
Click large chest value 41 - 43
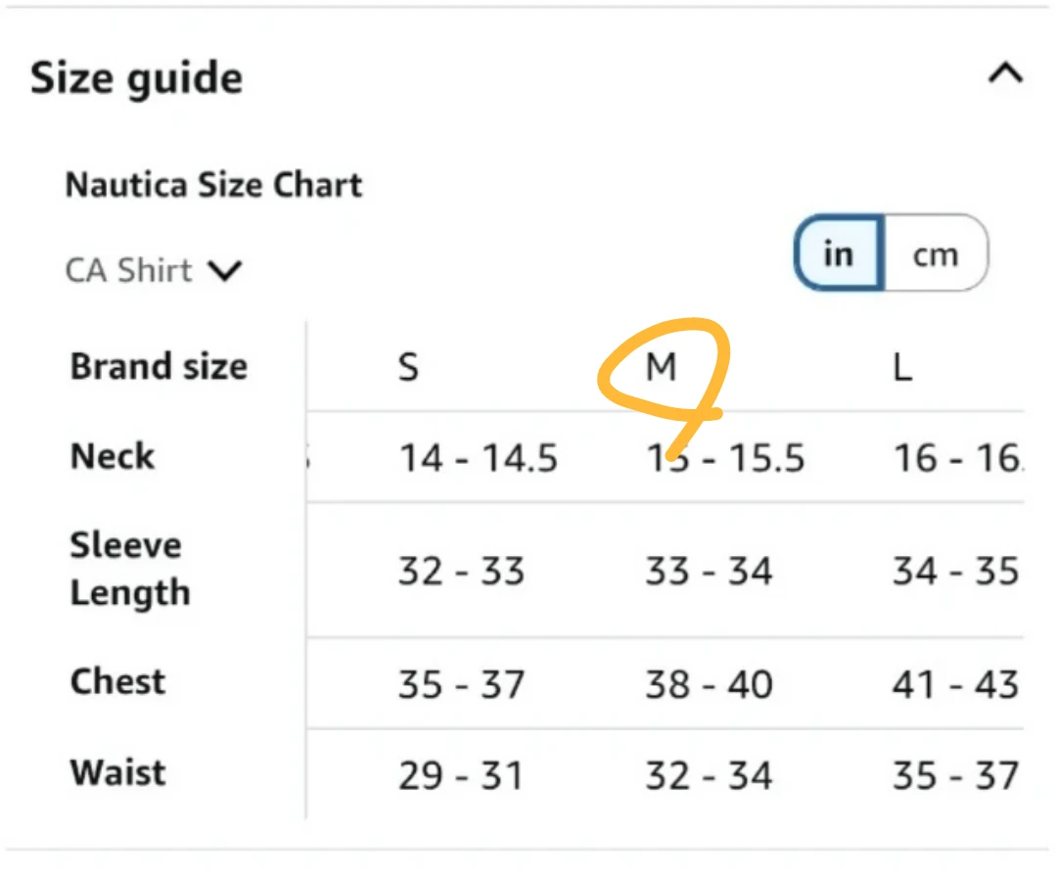(x=955, y=685)
